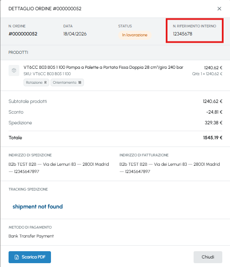Click the Metodo di pagamento heading
The image size is (230, 267).
click(x=30, y=227)
